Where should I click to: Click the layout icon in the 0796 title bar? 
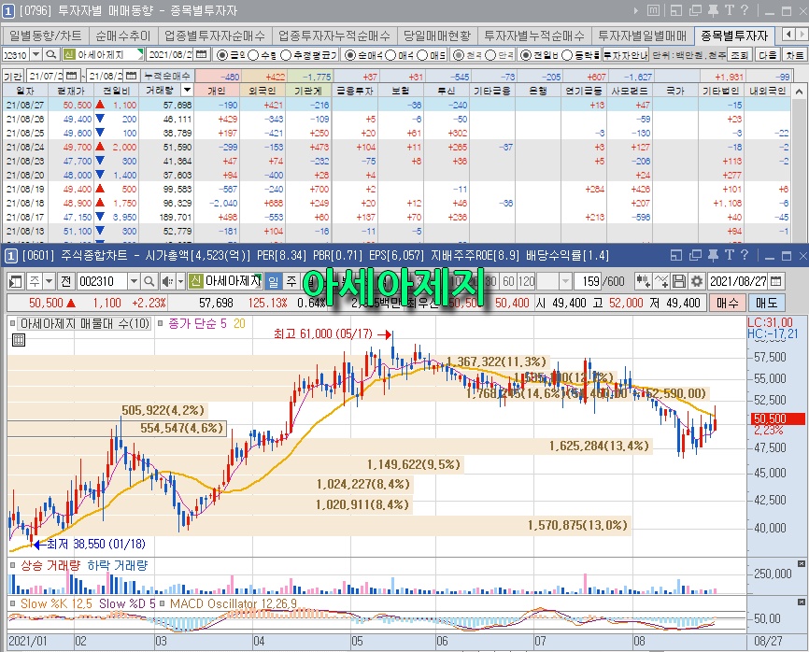pos(676,10)
